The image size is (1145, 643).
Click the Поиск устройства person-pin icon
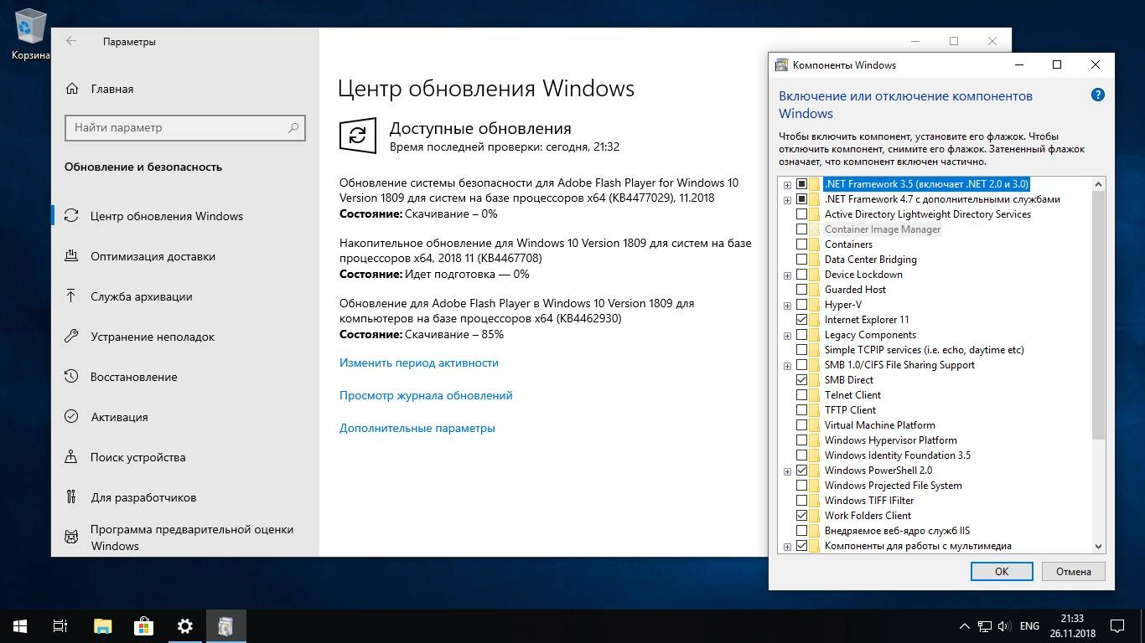(72, 457)
